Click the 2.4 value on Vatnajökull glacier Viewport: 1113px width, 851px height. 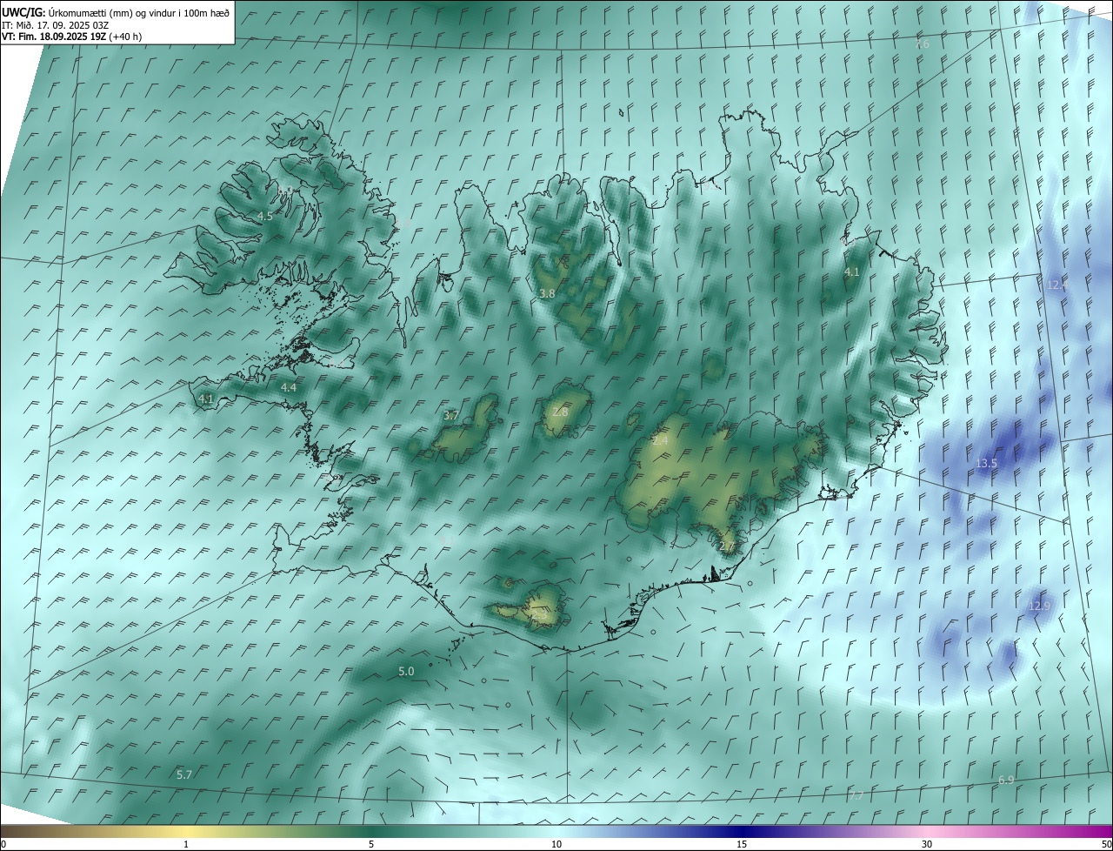661,442
